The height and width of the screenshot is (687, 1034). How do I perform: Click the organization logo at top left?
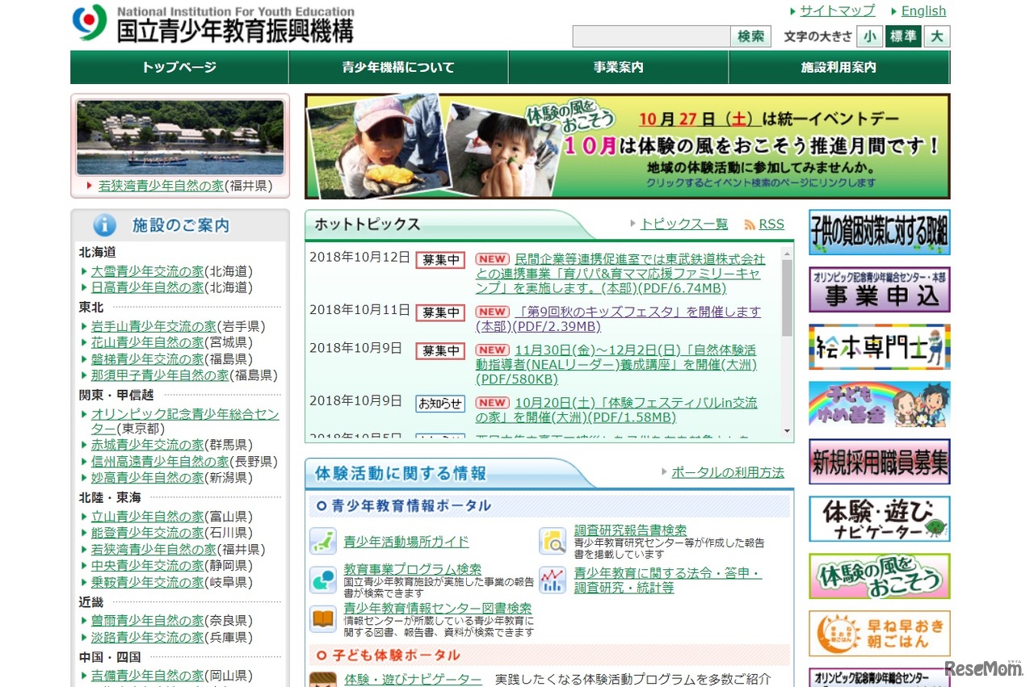pos(89,23)
